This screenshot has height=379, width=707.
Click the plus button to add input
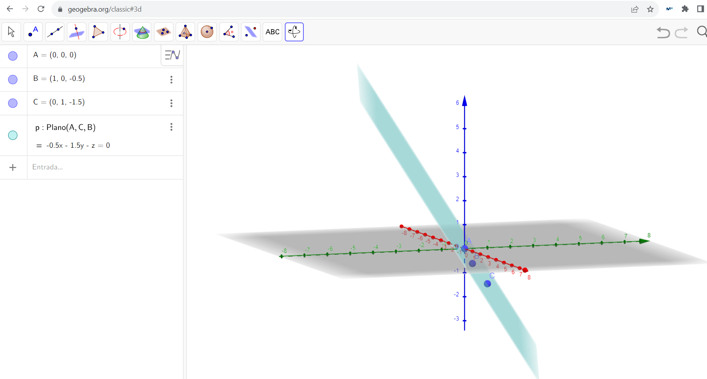point(13,167)
